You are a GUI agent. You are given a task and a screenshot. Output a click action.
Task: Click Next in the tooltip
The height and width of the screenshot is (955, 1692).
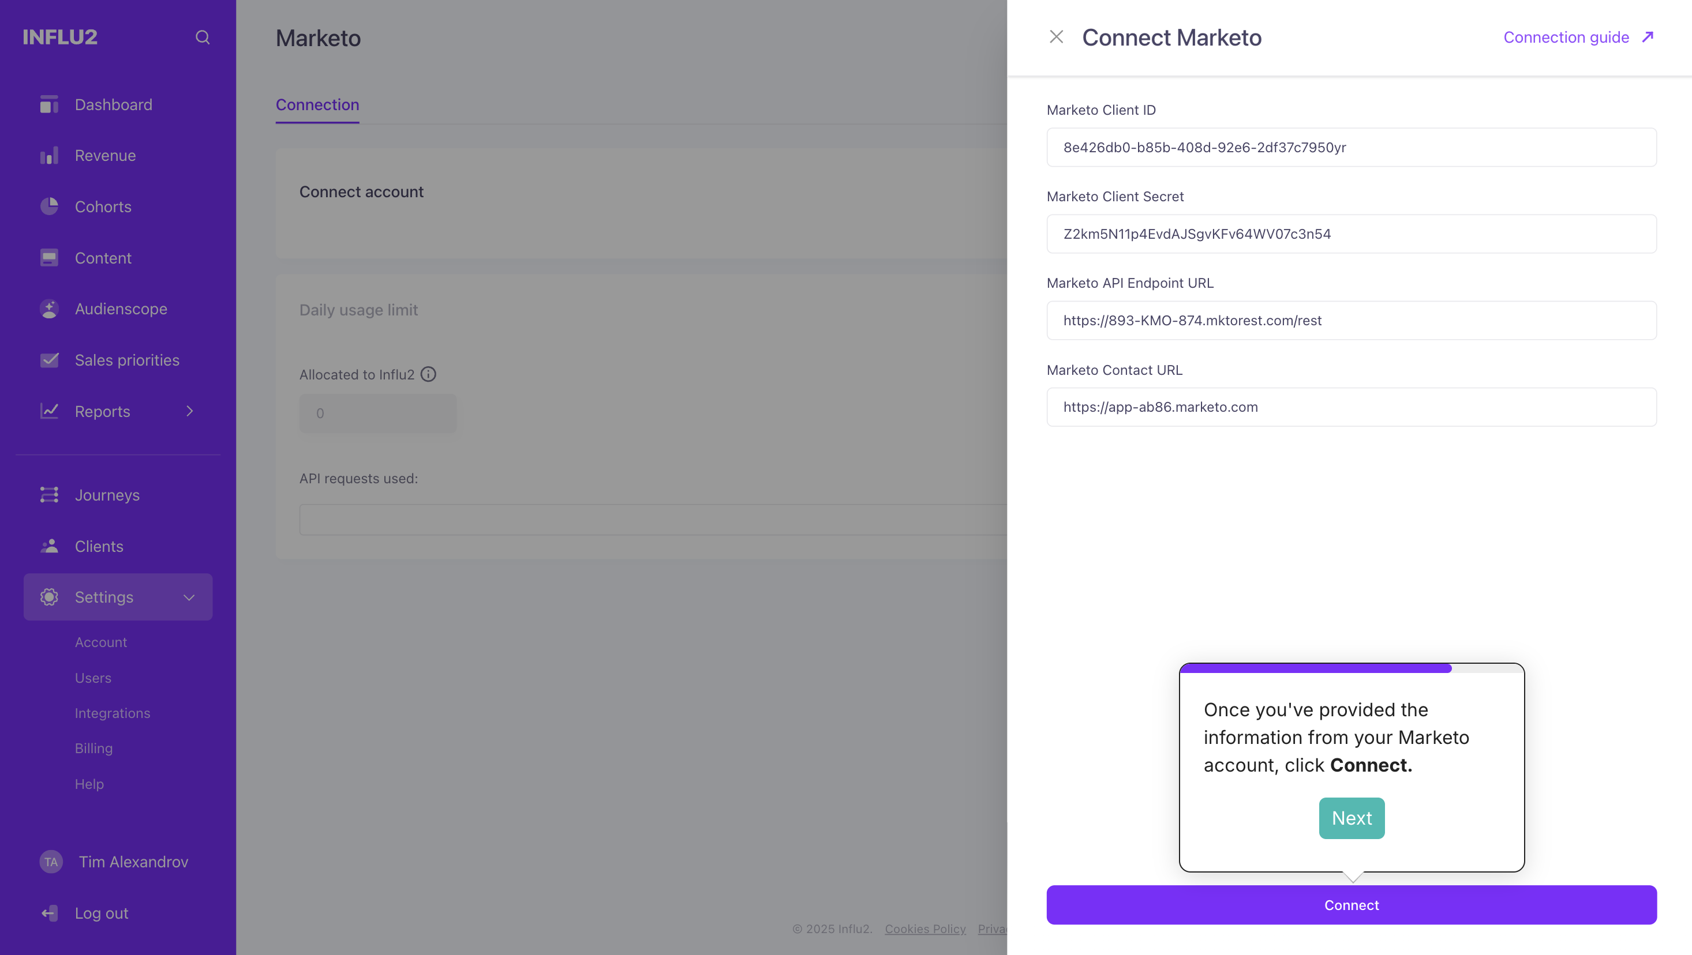point(1352,818)
